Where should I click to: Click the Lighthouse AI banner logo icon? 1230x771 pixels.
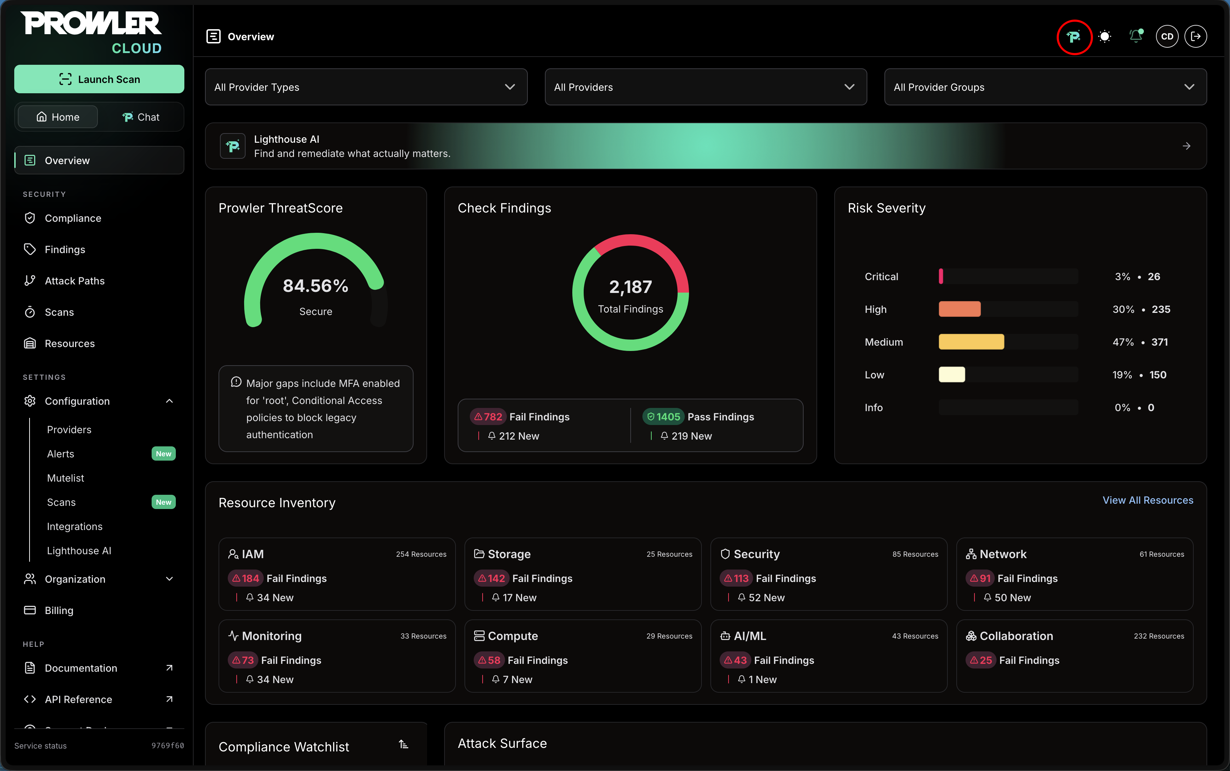pos(232,146)
